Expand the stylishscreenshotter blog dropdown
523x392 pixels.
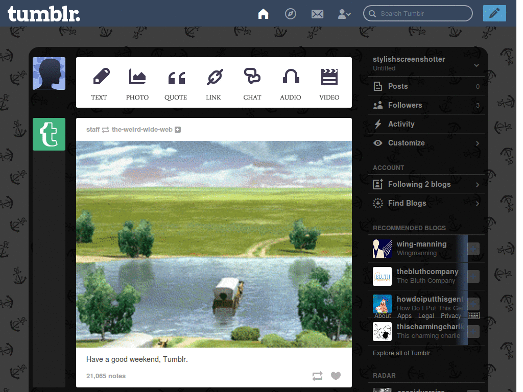pyautogui.click(x=477, y=65)
